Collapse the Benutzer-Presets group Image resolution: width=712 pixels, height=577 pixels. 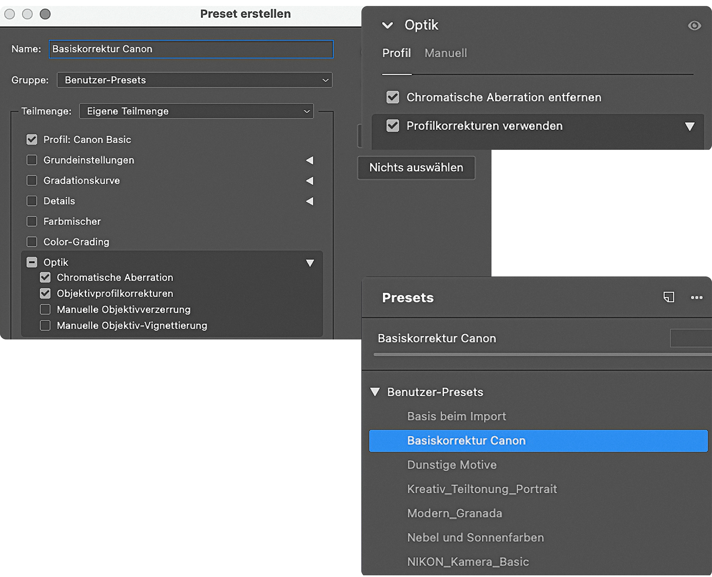pos(375,392)
